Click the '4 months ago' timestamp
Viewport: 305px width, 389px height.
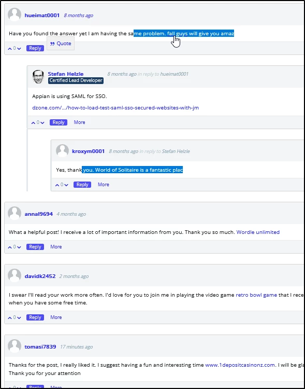click(x=71, y=214)
